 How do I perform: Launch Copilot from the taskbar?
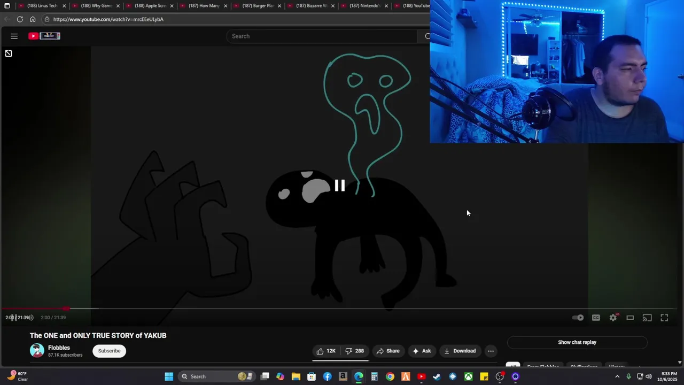coord(280,376)
